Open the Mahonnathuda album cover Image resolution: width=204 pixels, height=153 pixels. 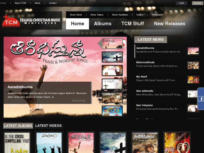coord(145,143)
